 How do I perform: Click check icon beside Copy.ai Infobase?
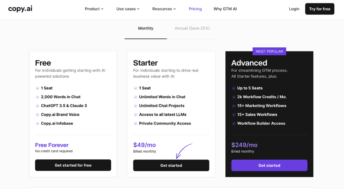tap(37, 123)
